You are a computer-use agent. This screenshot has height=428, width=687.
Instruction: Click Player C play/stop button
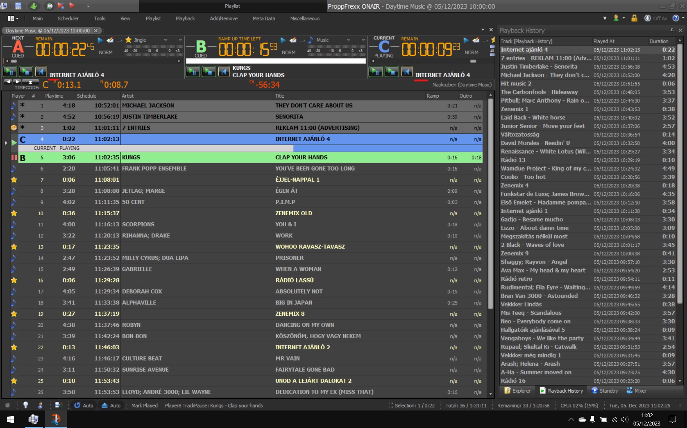tap(391, 72)
